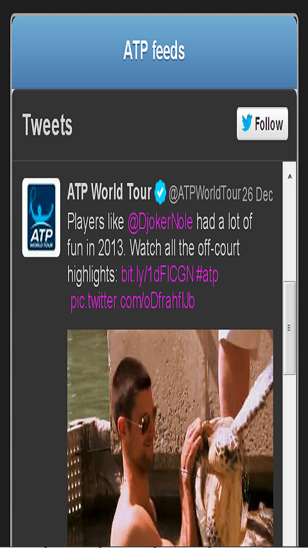308x548 pixels.
Task: Click the scrollbar up arrow
Action: click(x=289, y=177)
